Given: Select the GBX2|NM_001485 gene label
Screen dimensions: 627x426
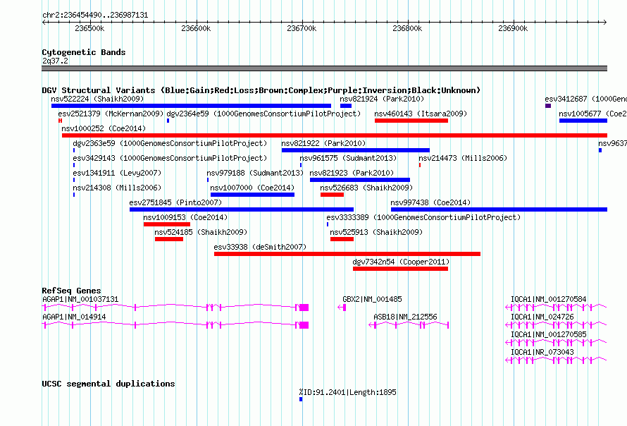Looking at the screenshot, I should tap(372, 299).
